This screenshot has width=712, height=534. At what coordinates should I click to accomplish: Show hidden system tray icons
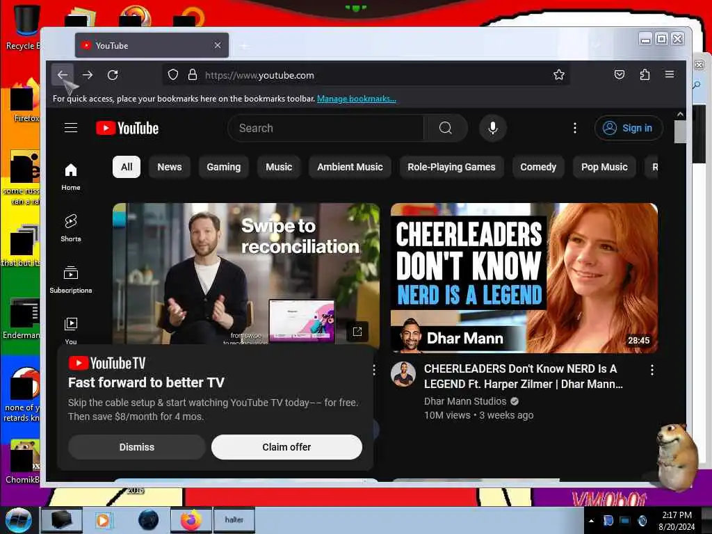click(x=591, y=521)
